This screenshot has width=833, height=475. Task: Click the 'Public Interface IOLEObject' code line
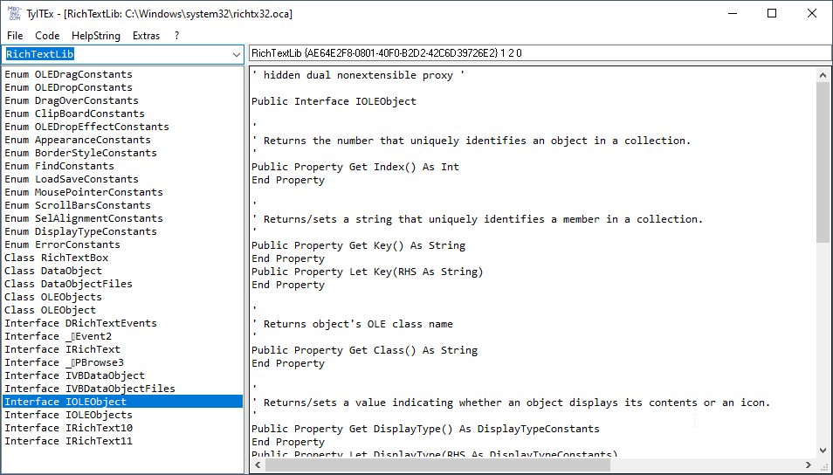pyautogui.click(x=334, y=101)
